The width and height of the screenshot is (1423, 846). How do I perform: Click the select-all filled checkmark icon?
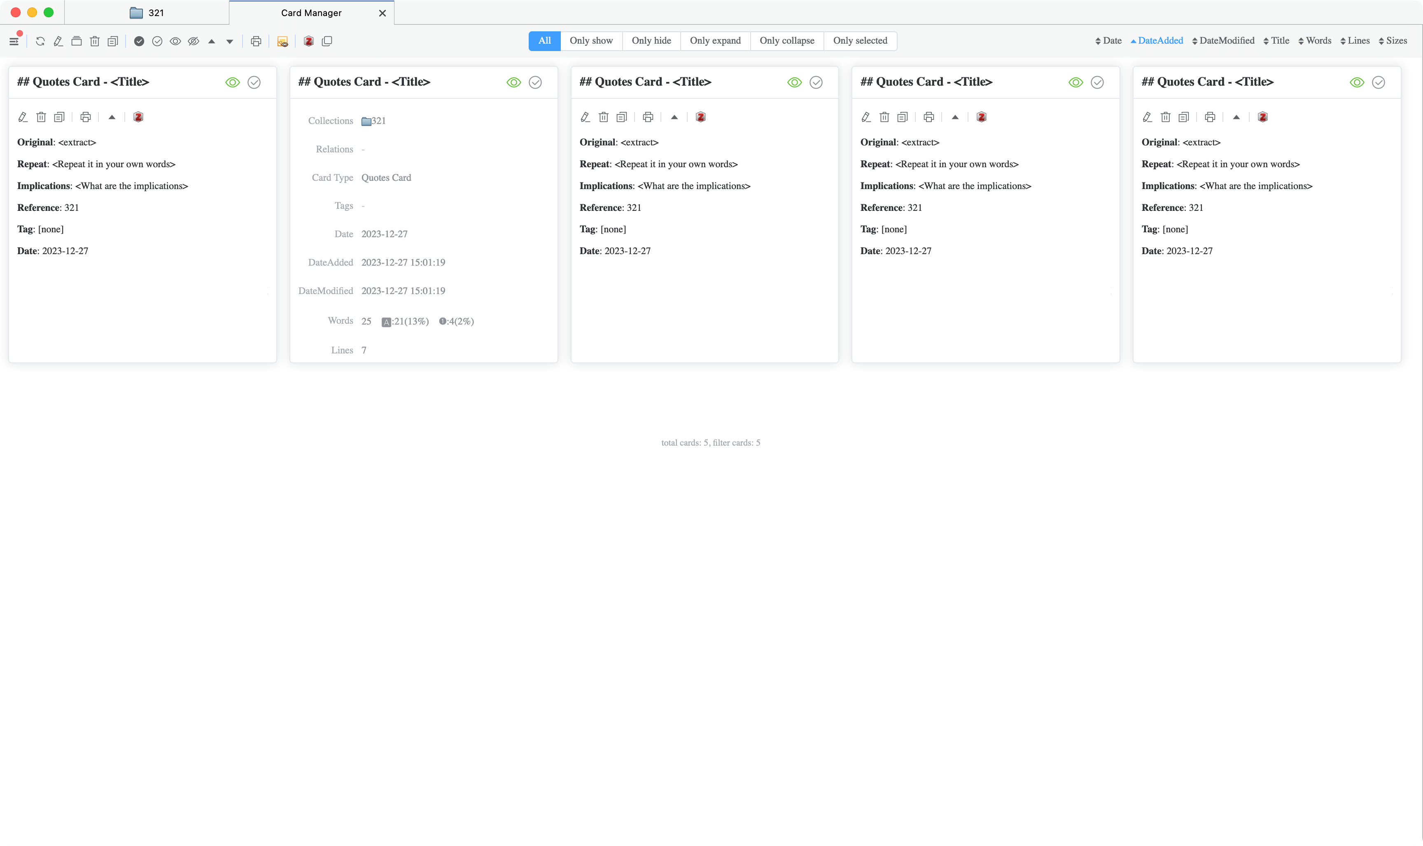[139, 41]
